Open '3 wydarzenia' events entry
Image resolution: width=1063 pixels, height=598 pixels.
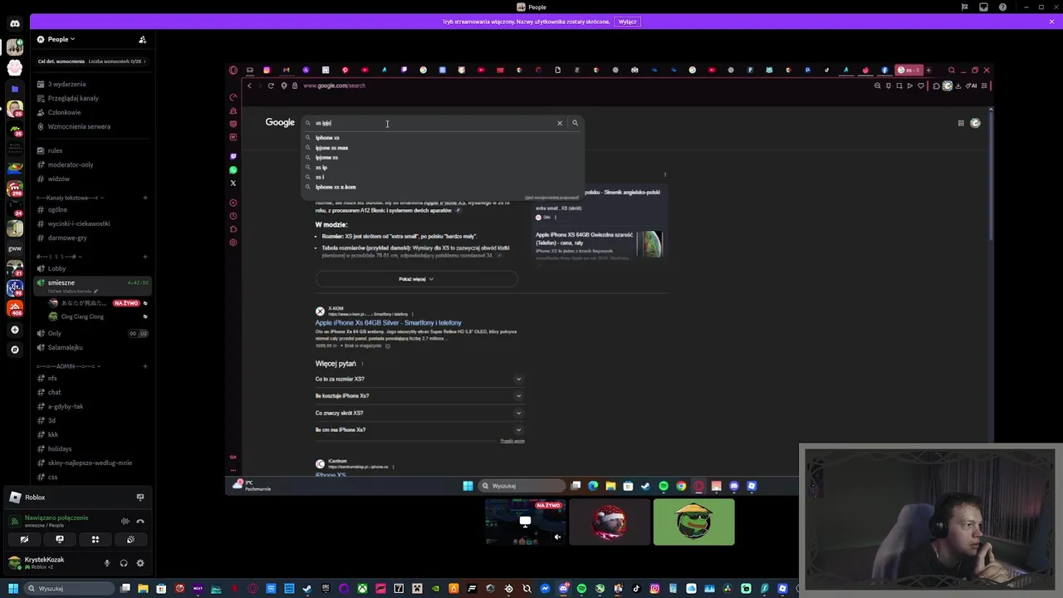point(66,84)
